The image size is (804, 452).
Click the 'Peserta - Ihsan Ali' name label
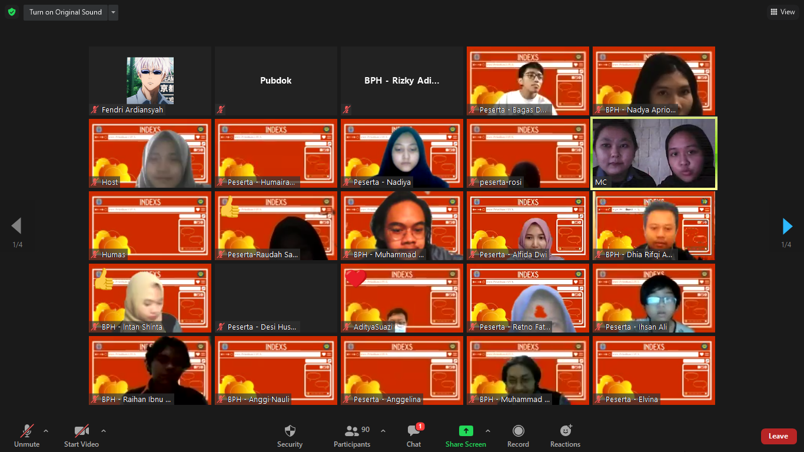tap(636, 327)
